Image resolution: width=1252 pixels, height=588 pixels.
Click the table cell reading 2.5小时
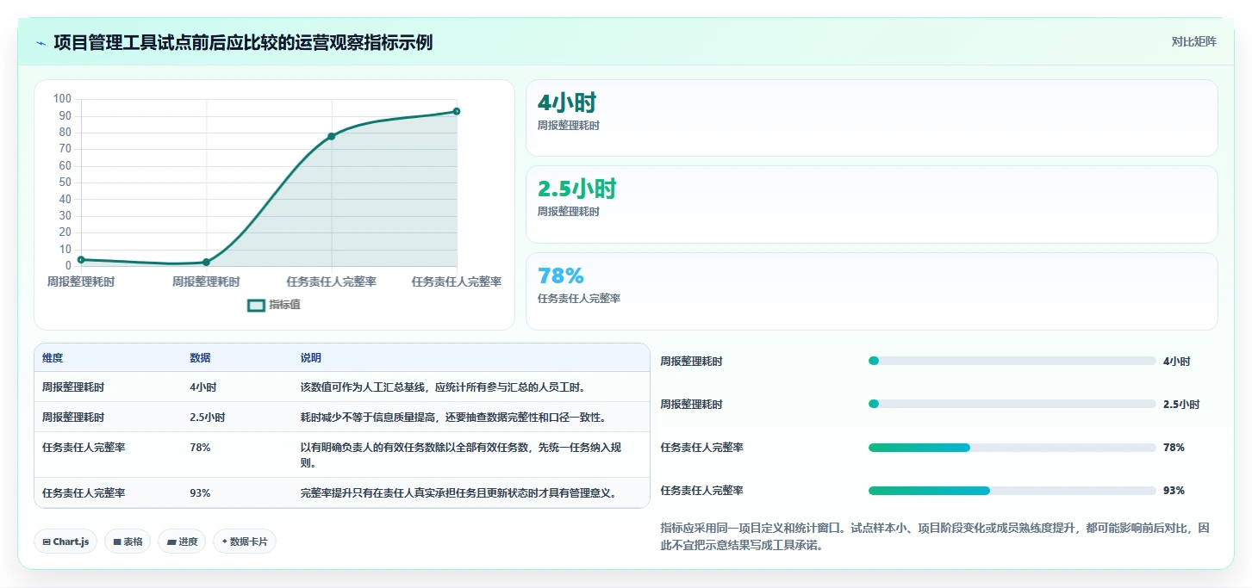pyautogui.click(x=208, y=418)
